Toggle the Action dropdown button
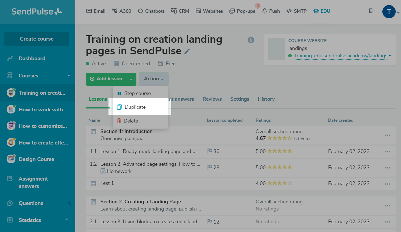This screenshot has width=401, height=232. point(153,79)
